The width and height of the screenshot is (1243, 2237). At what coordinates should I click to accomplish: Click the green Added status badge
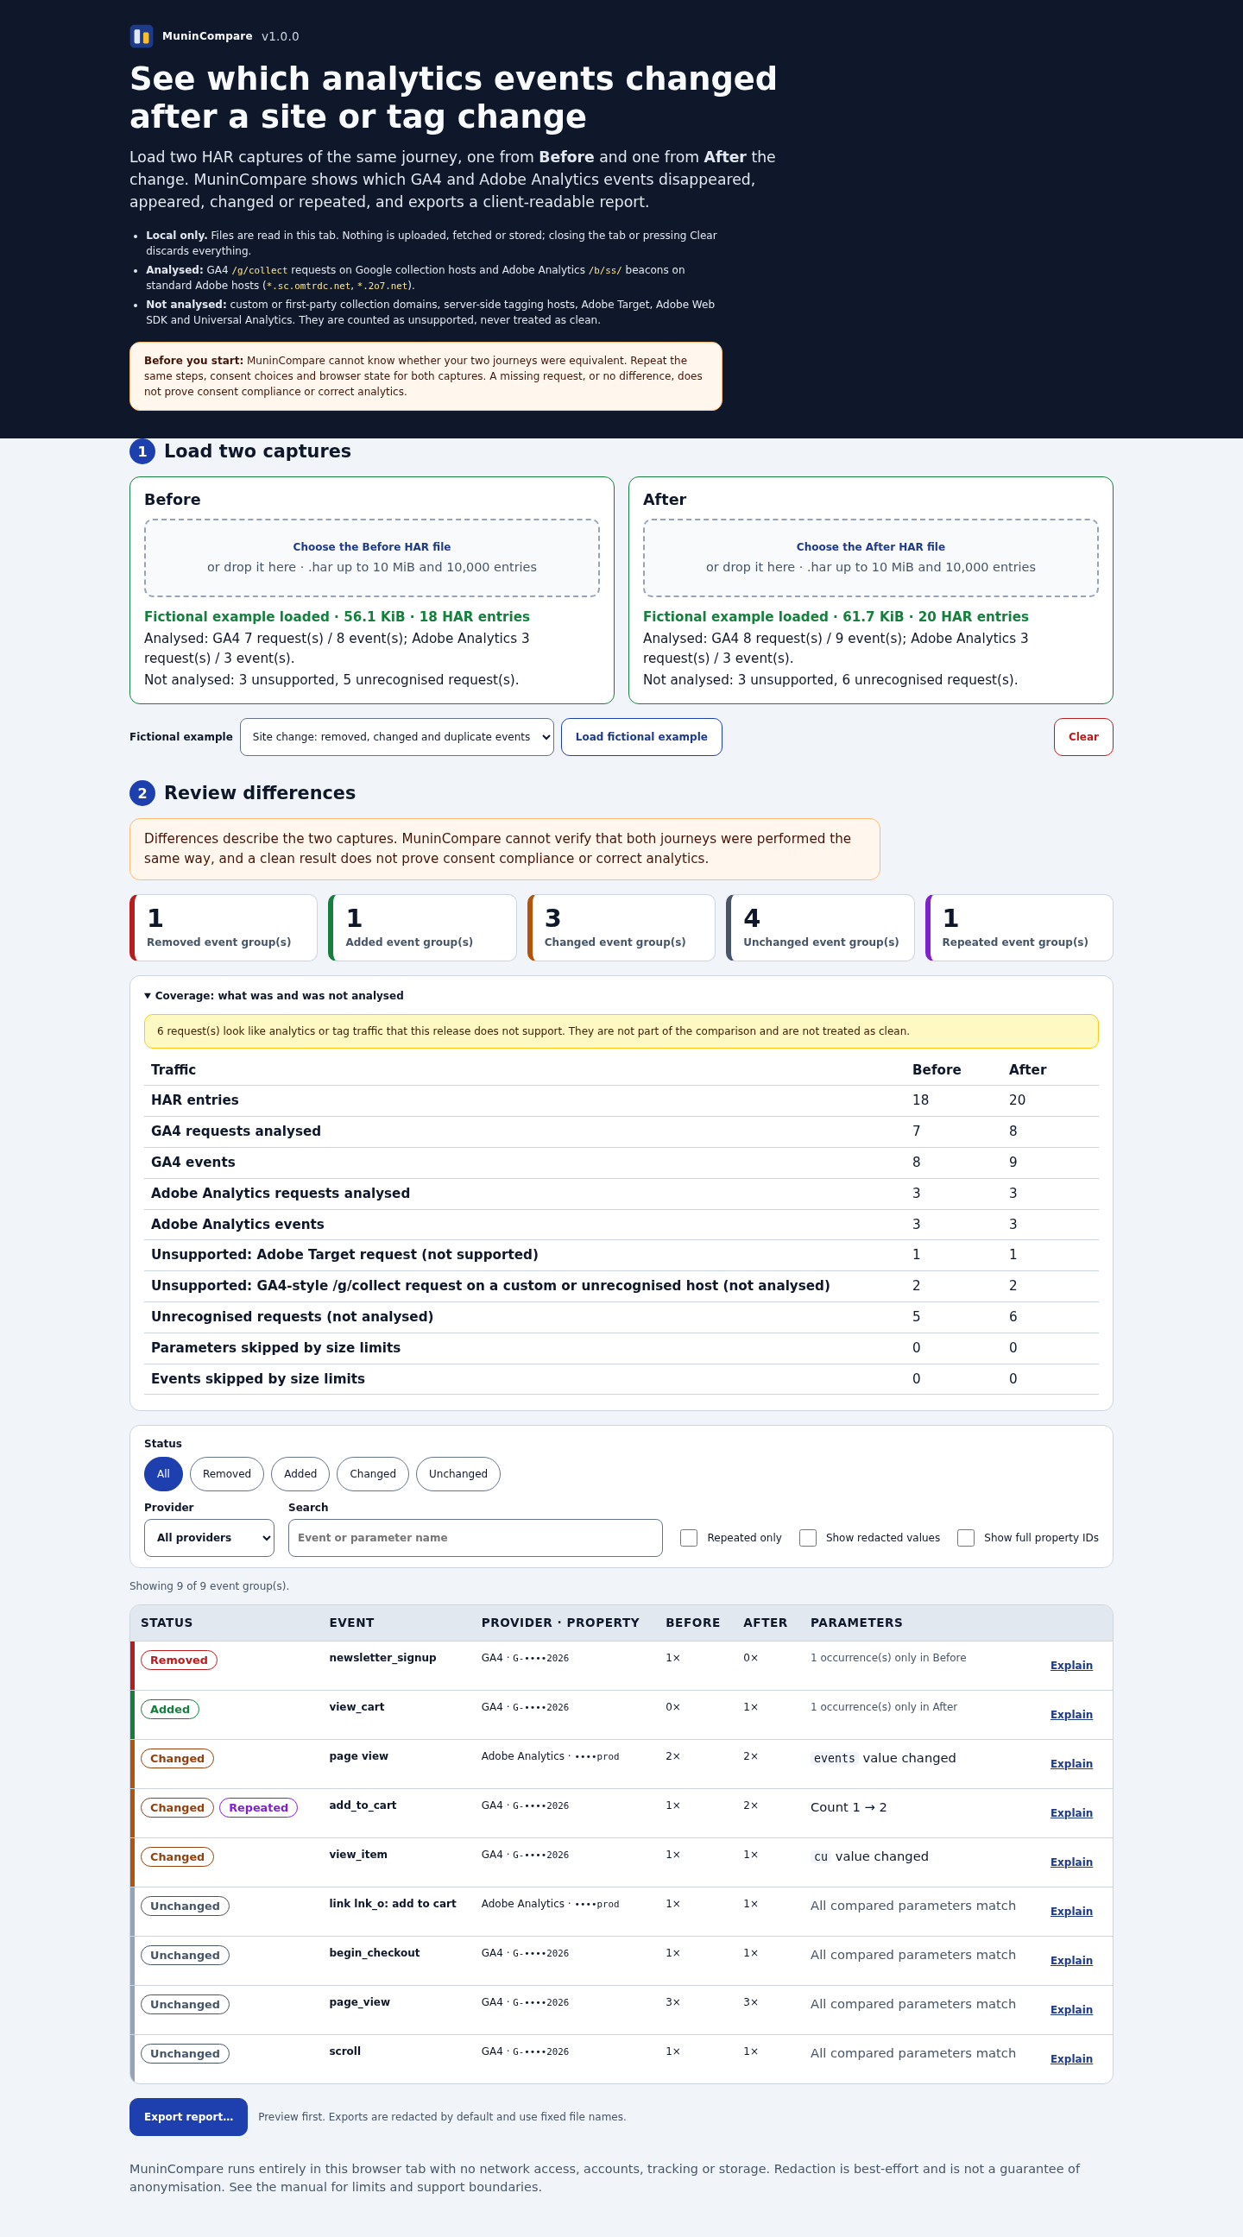pyautogui.click(x=169, y=1710)
